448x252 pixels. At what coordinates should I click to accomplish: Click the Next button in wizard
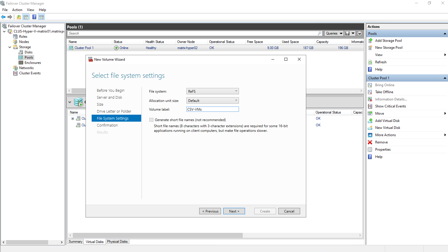(234, 211)
